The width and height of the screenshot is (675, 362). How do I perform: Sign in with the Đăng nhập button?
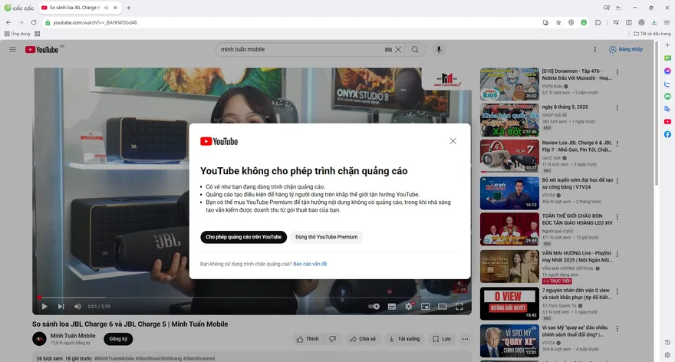[x=626, y=50]
